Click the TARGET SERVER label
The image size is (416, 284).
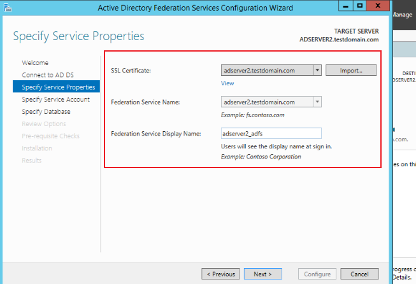[x=356, y=31]
